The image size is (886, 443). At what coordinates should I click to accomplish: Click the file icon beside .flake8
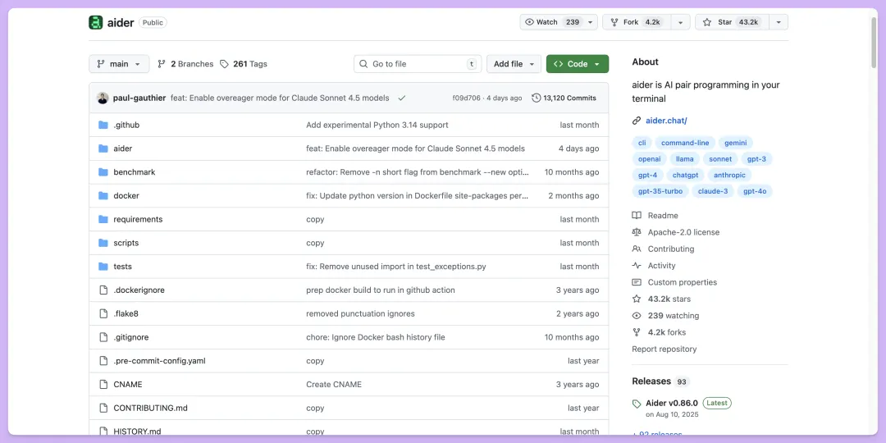click(103, 313)
